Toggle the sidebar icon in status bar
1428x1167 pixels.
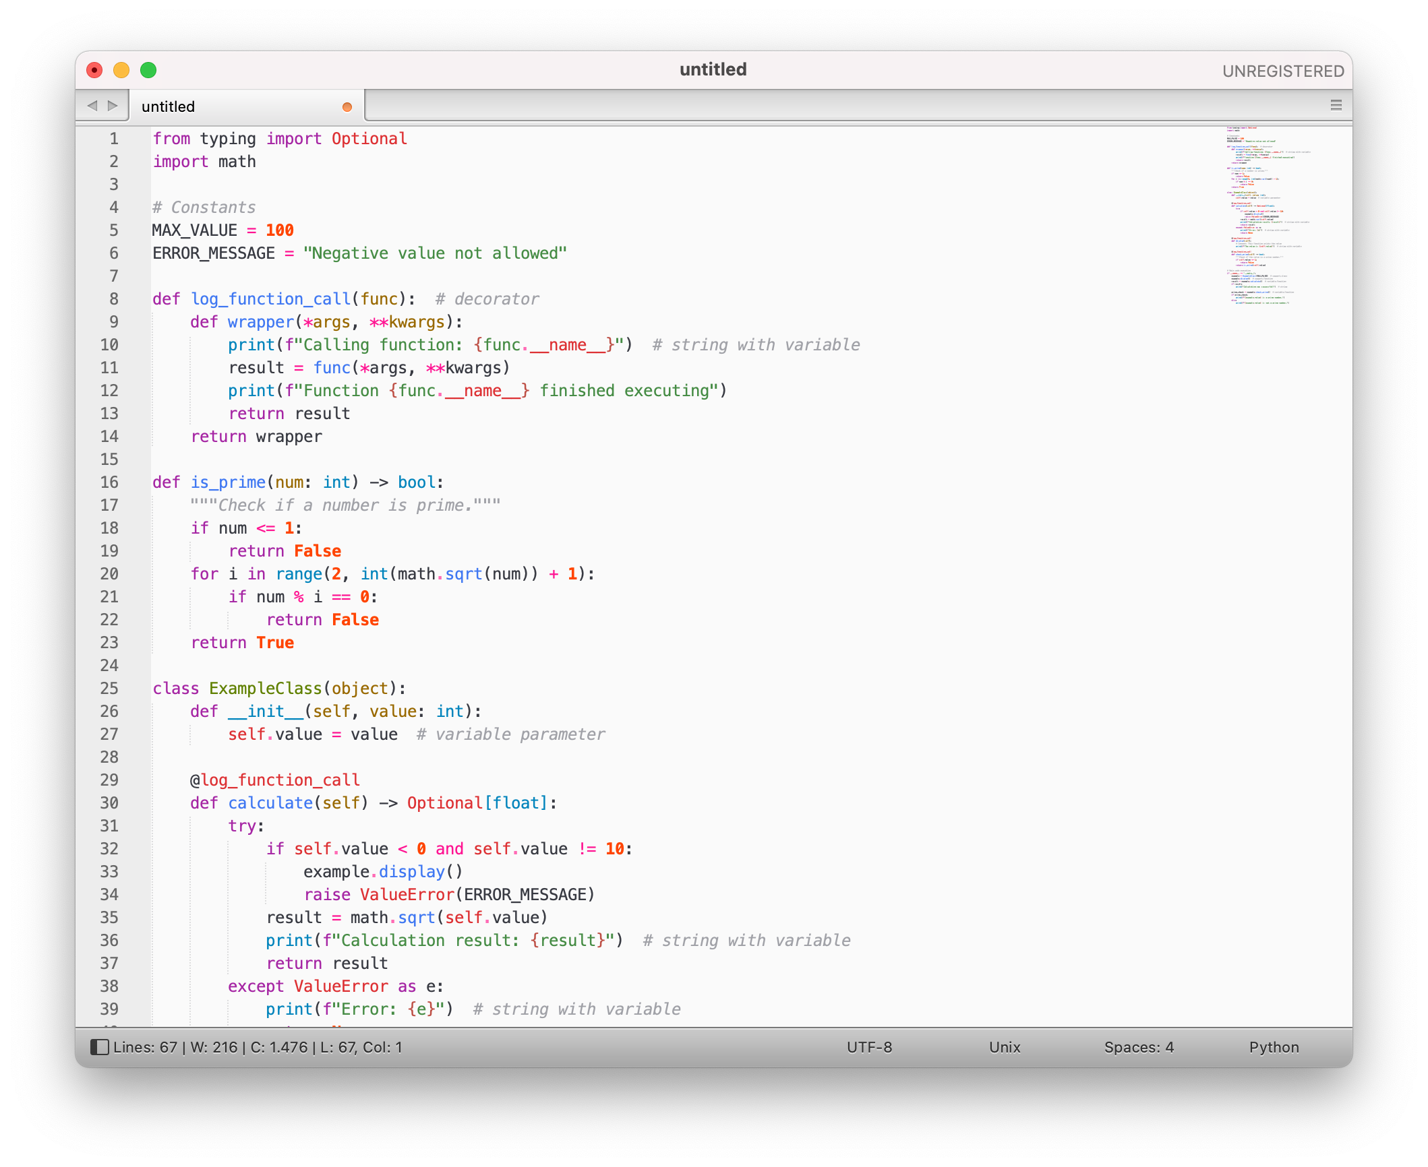99,1047
